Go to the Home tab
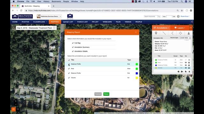 coord(15,22)
